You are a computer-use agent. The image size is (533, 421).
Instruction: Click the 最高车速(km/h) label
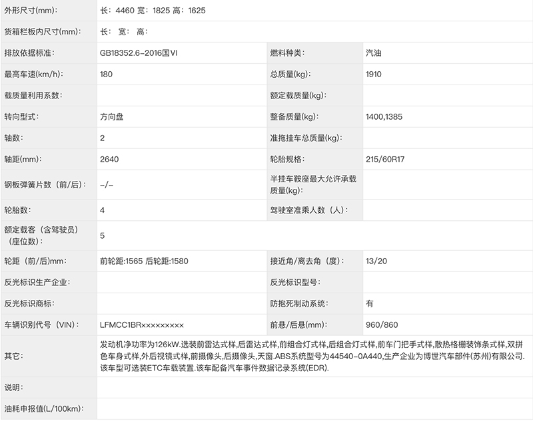[34, 74]
